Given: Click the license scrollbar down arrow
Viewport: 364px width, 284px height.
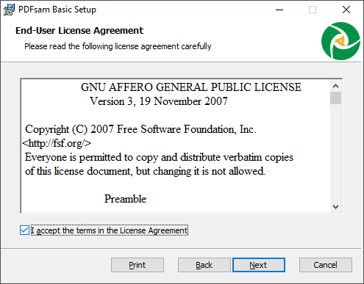Looking at the screenshot, I should tap(335, 207).
